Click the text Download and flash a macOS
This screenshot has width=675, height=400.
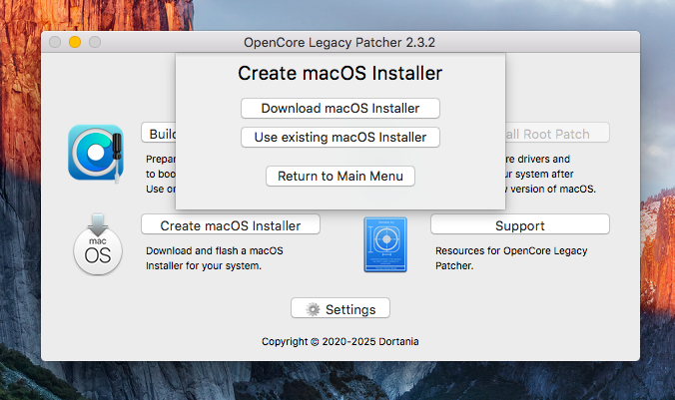click(x=215, y=250)
